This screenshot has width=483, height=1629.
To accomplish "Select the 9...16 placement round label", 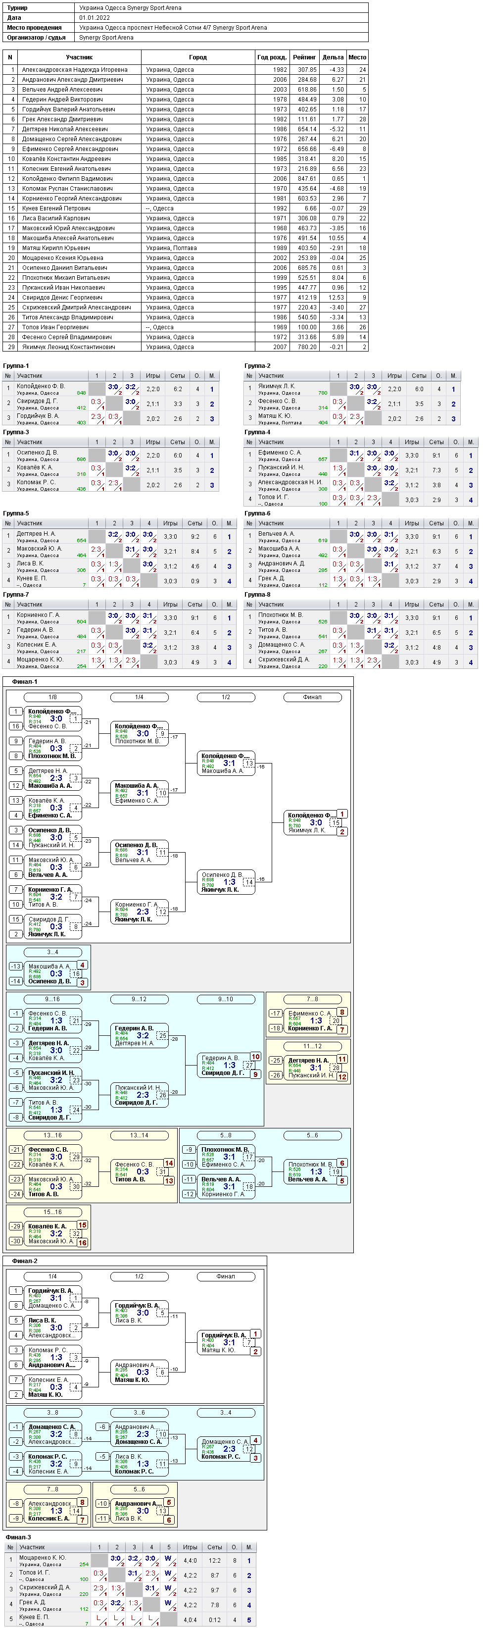I will point(52,999).
